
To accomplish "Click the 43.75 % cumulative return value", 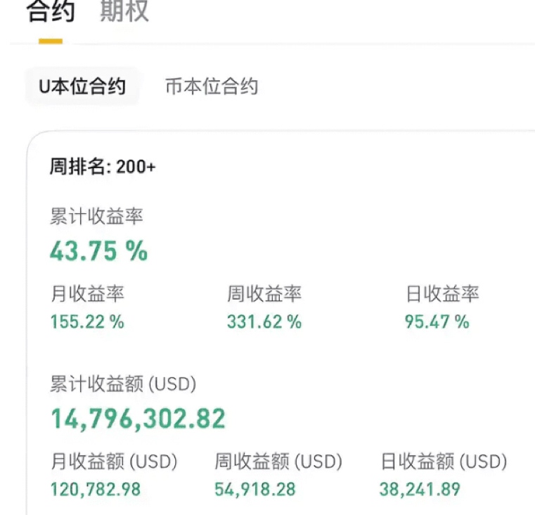I will 99,251.
